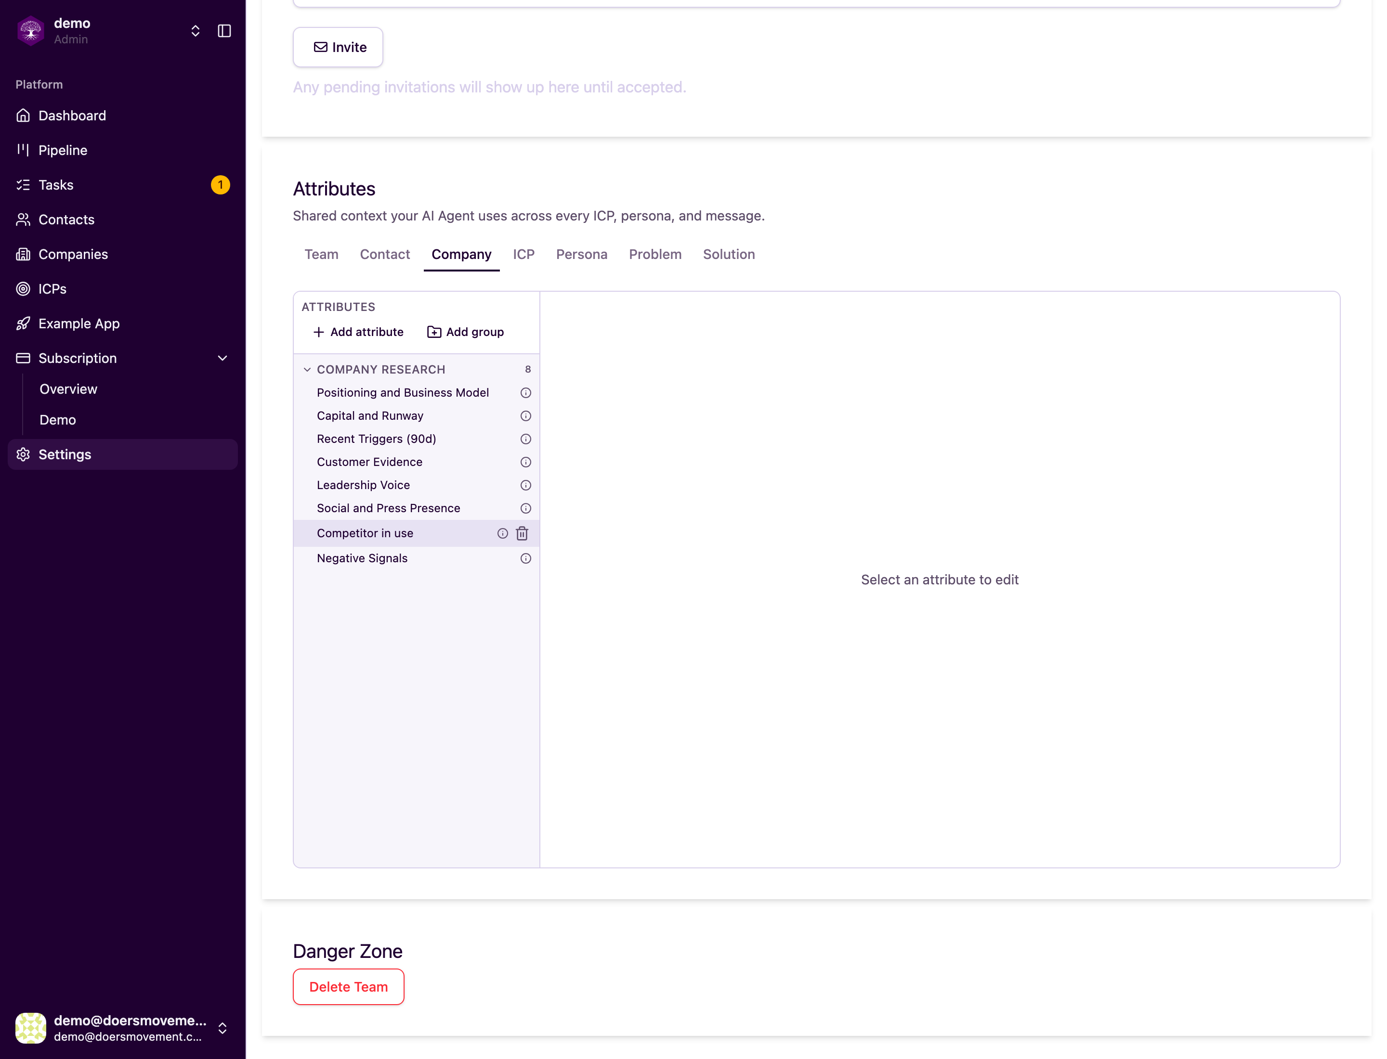1387x1059 pixels.
Task: Open Example App
Action: 122,323
